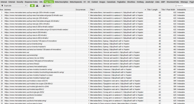
Task: Sort by the Title 1 column header
Action: click(118, 10)
